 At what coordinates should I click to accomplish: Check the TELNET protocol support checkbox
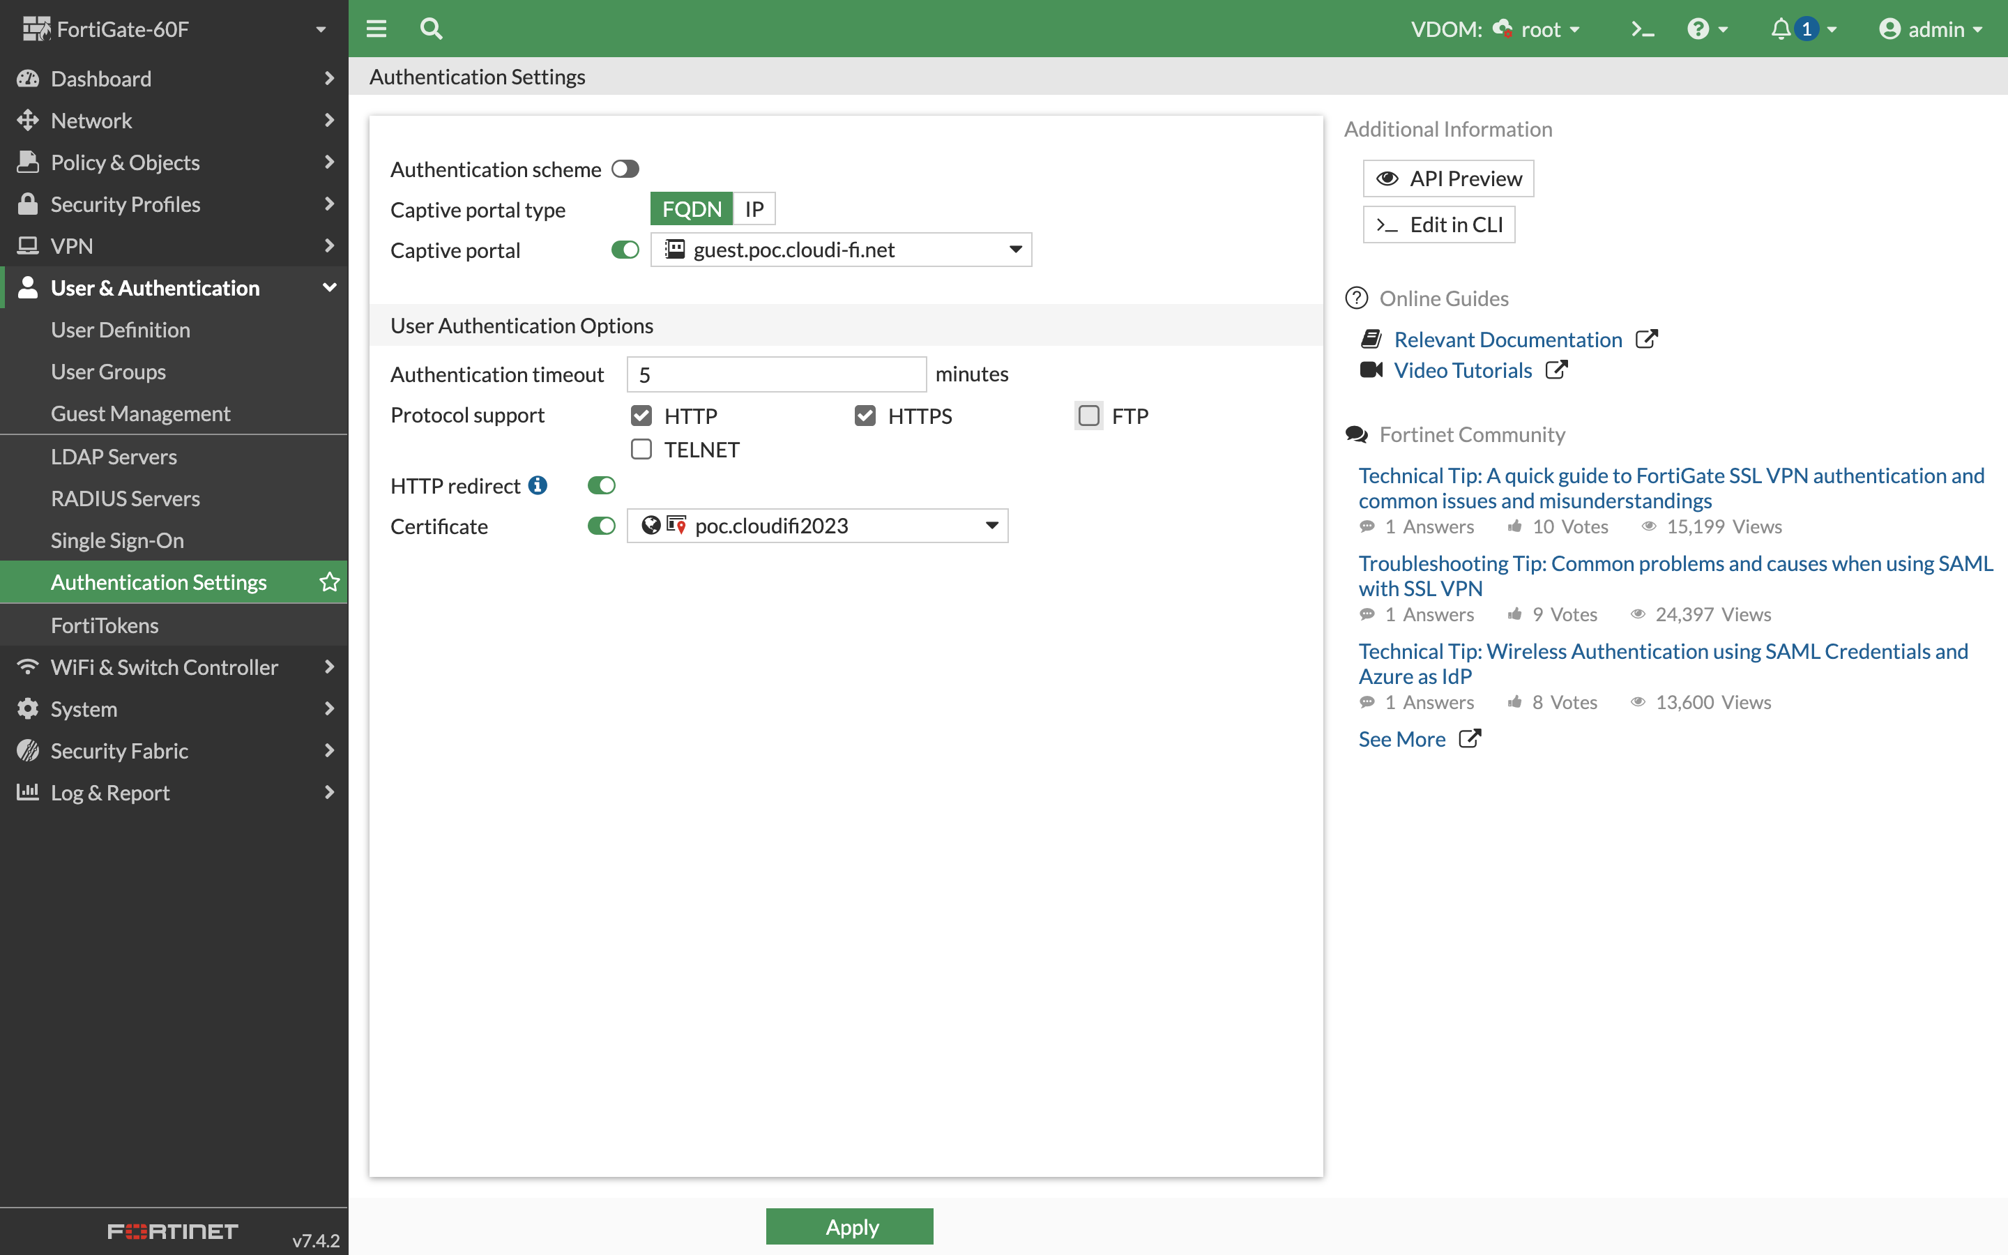click(x=641, y=449)
